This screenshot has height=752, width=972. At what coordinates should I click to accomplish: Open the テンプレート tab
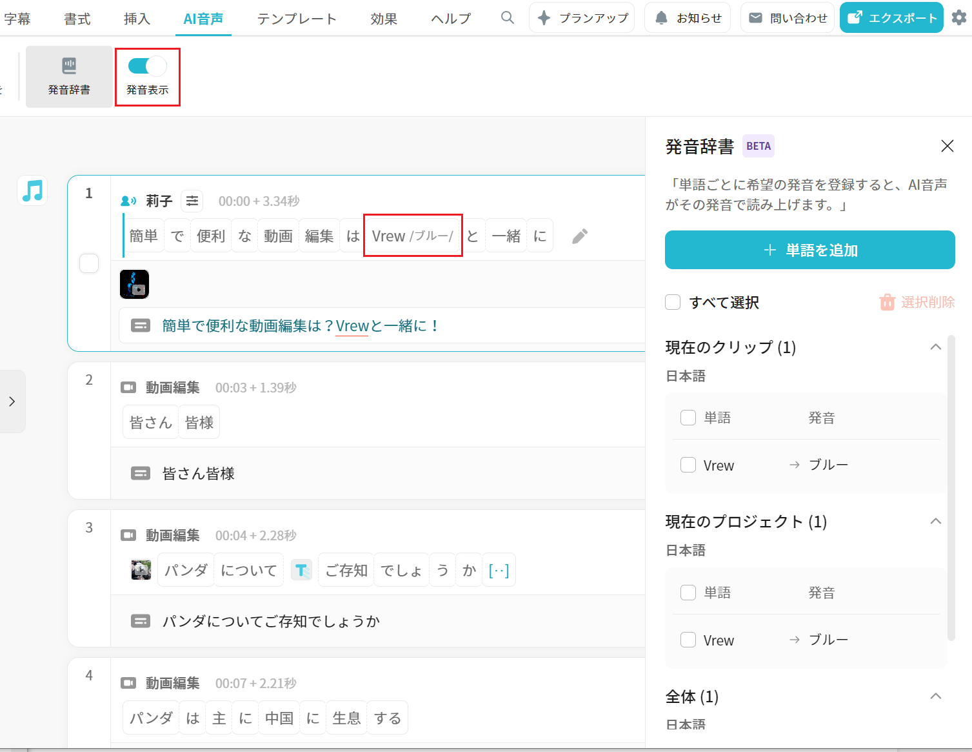297,19
